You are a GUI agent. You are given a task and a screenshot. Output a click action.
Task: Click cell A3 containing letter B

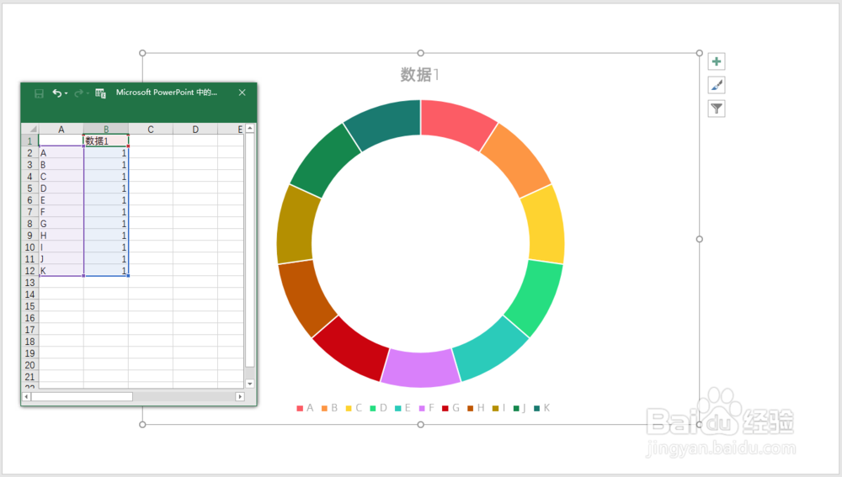(61, 165)
